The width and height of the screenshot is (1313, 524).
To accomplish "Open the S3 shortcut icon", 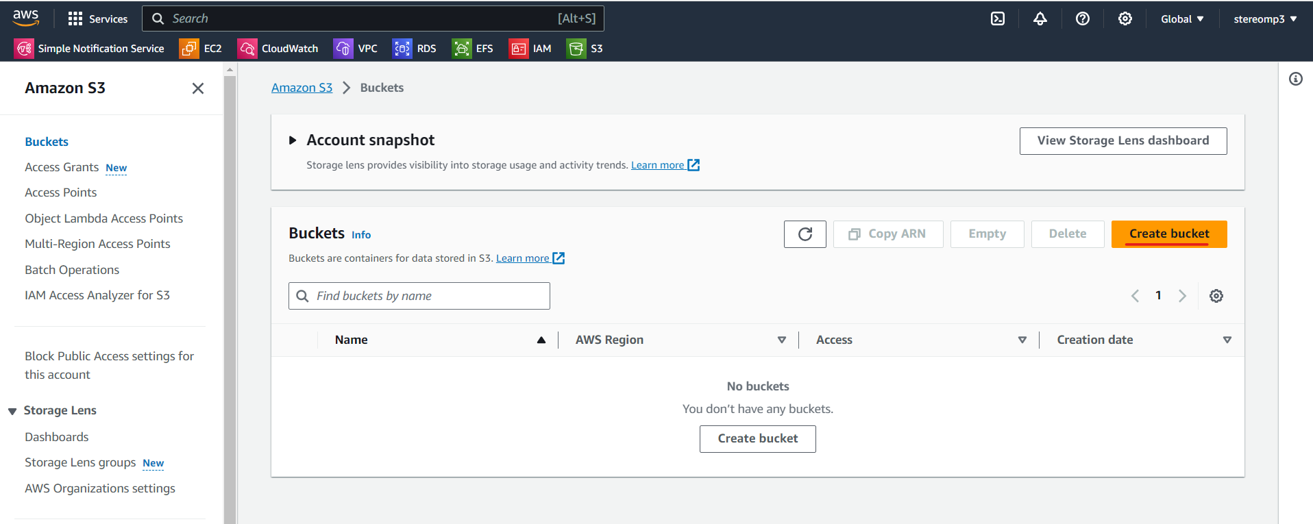I will click(576, 49).
